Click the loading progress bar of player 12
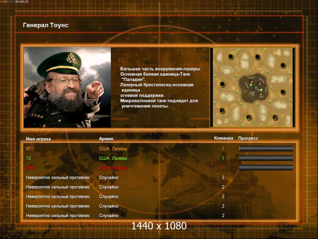Viewport: 318px width, 239px height. pyautogui.click(x=266, y=158)
